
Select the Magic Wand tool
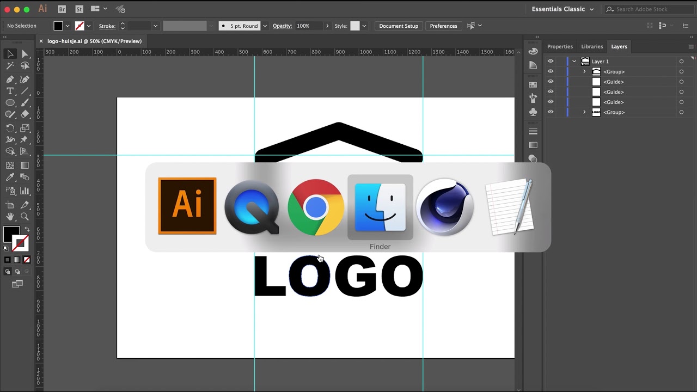coord(10,66)
